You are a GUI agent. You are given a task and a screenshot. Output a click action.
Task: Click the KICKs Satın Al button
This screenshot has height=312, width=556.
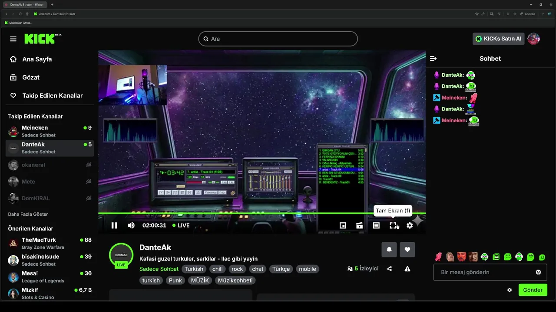(498, 39)
